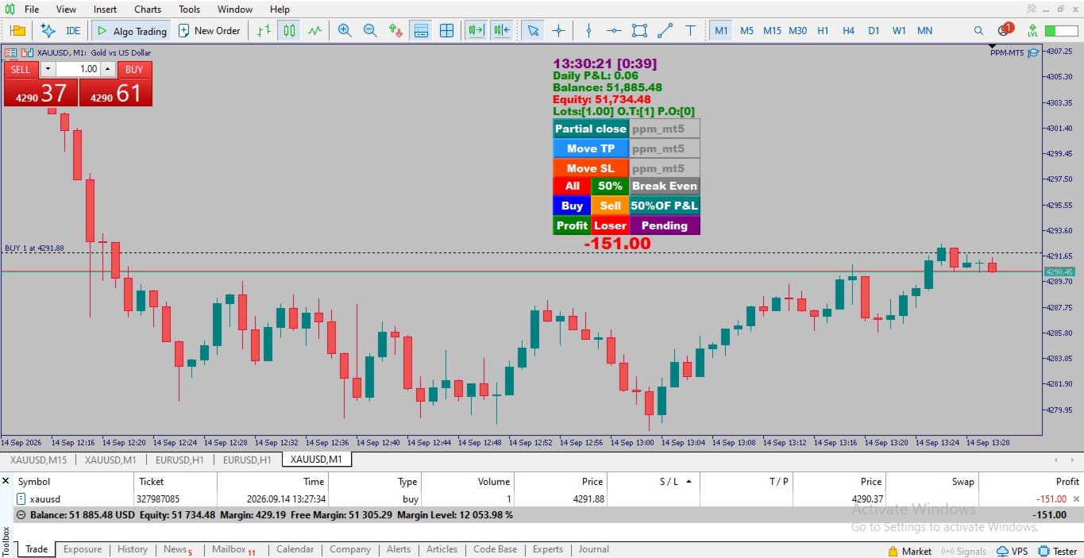Image resolution: width=1084 pixels, height=558 pixels.
Task: Activate the tile windows grid icon
Action: coord(447,30)
